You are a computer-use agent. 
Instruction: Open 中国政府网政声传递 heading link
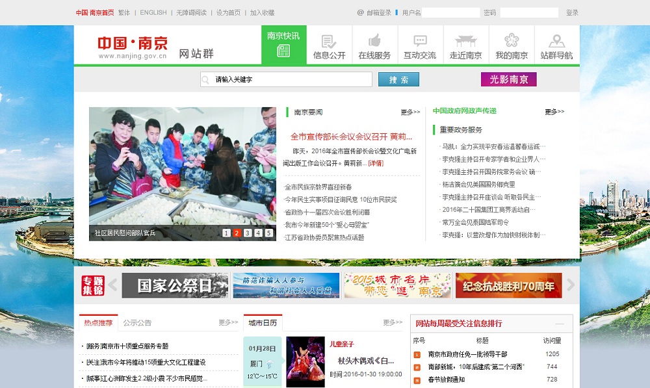[x=465, y=110]
